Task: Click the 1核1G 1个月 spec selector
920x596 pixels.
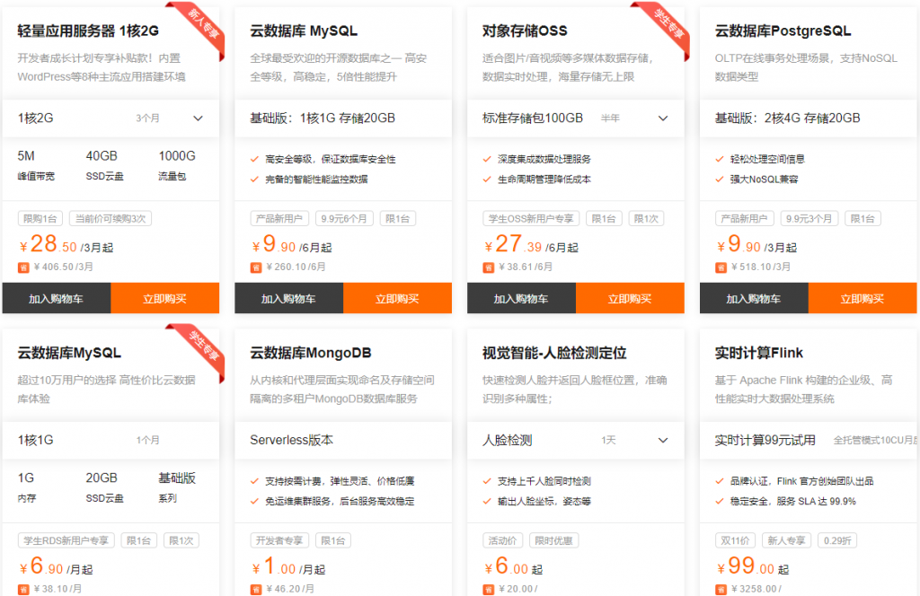Action: [111, 440]
